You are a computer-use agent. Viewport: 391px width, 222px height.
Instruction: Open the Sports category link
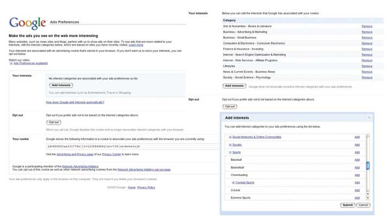coord(236,153)
